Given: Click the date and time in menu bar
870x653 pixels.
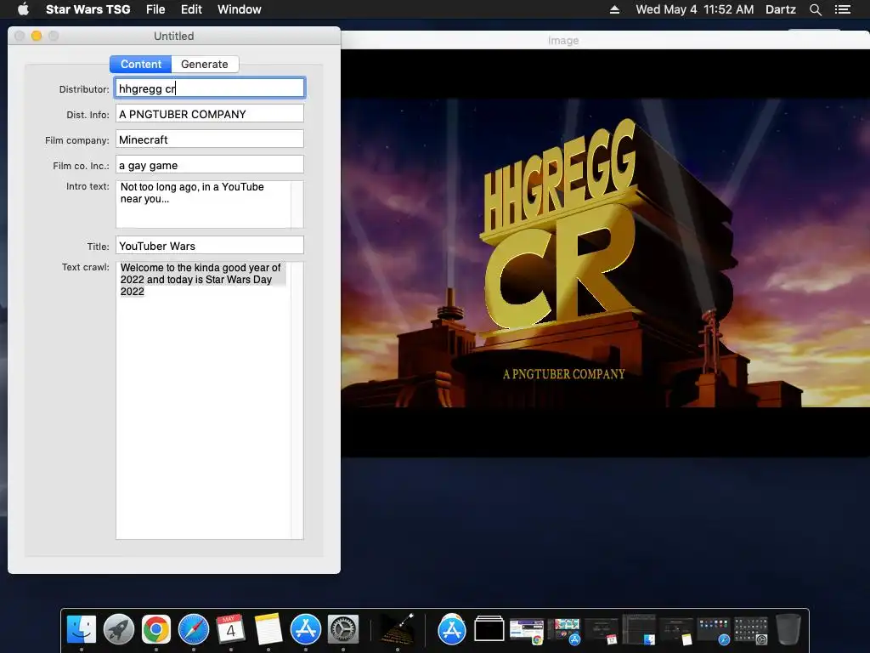Looking at the screenshot, I should click(x=695, y=9).
